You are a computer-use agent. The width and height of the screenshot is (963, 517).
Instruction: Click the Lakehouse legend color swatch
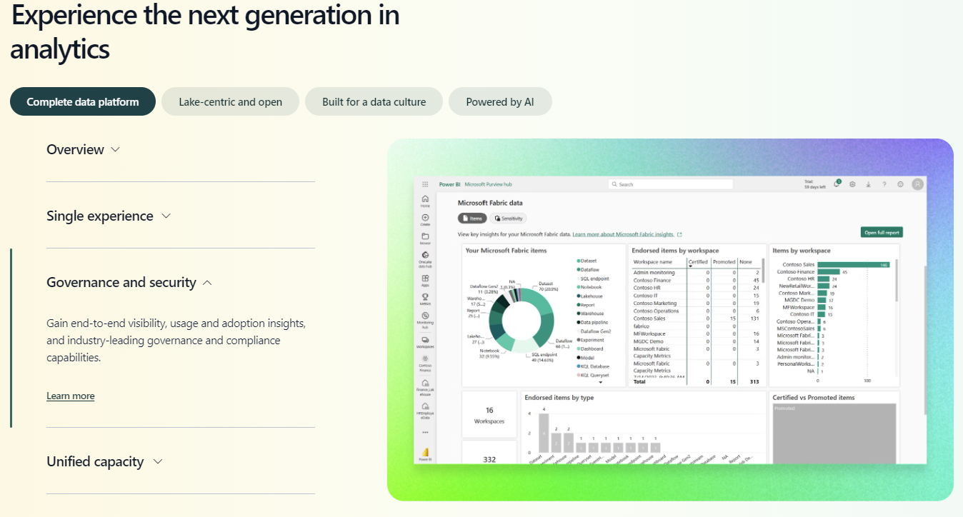tap(578, 296)
